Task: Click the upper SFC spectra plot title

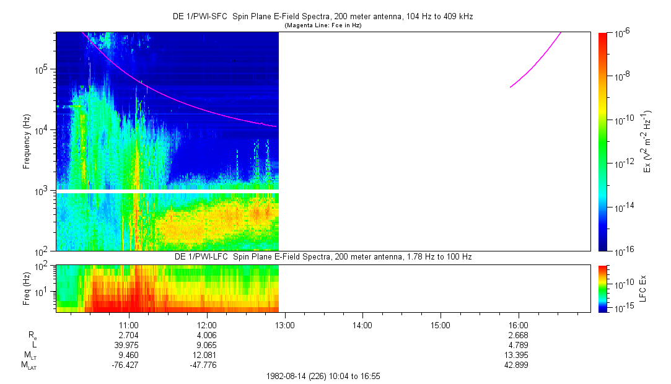Action: [322, 17]
